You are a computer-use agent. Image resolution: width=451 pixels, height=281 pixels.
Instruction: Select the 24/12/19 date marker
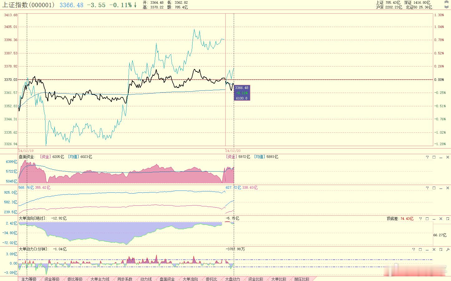[26, 151]
